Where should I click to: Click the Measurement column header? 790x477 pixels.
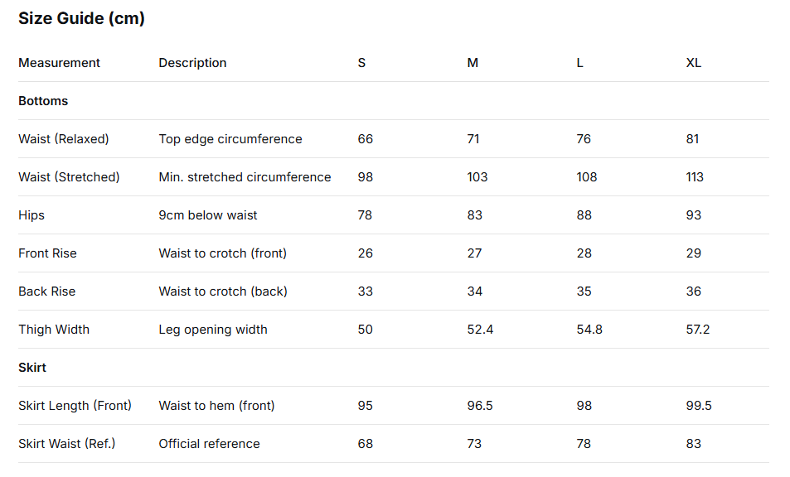tap(59, 63)
